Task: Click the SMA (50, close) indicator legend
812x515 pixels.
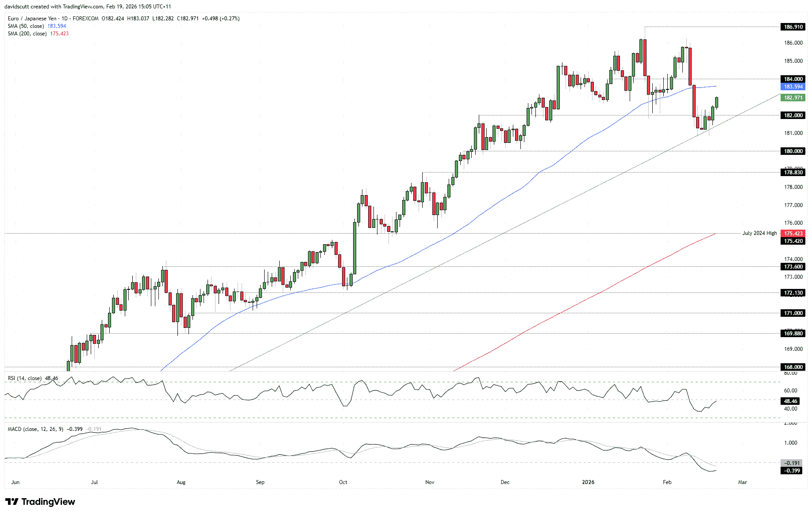Action: pos(26,26)
